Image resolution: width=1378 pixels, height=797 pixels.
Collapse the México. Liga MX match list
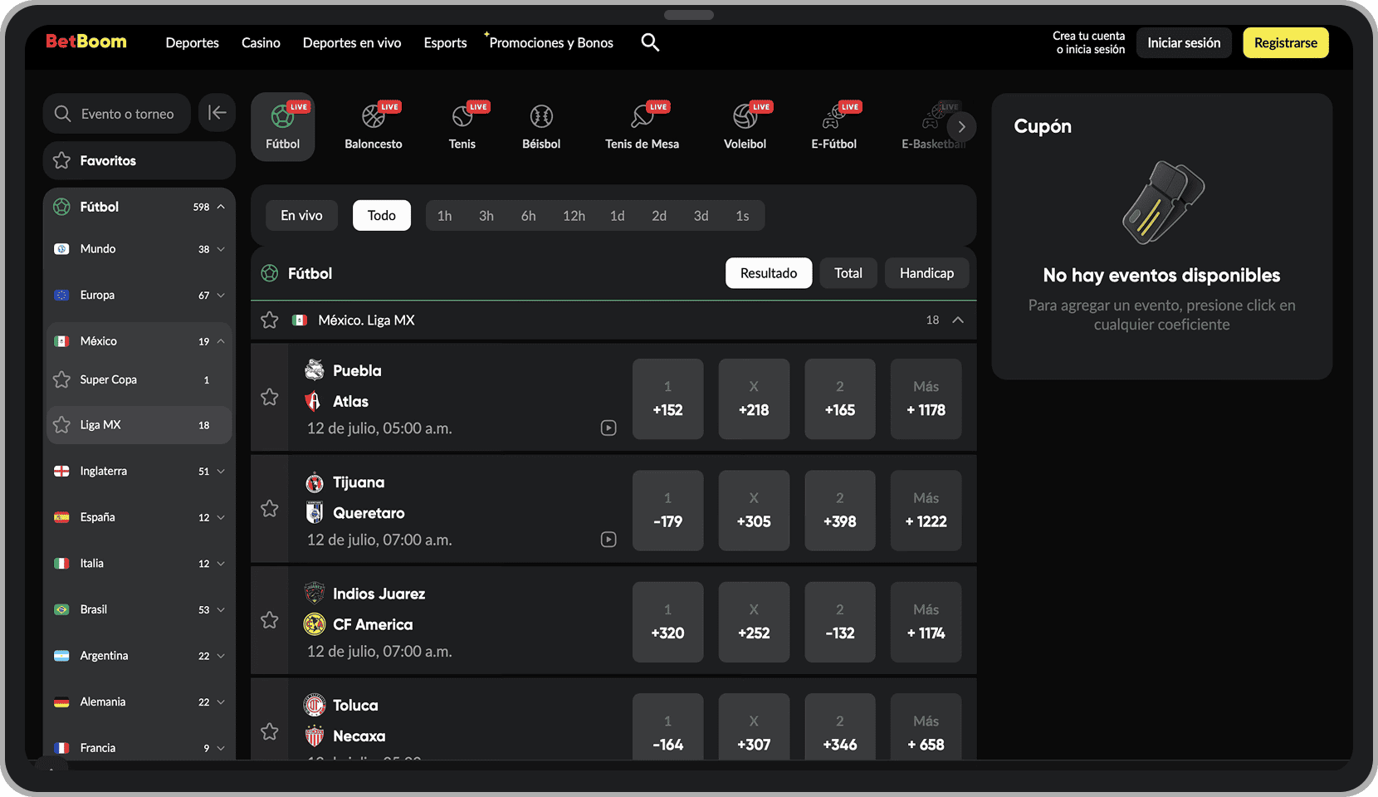click(958, 320)
